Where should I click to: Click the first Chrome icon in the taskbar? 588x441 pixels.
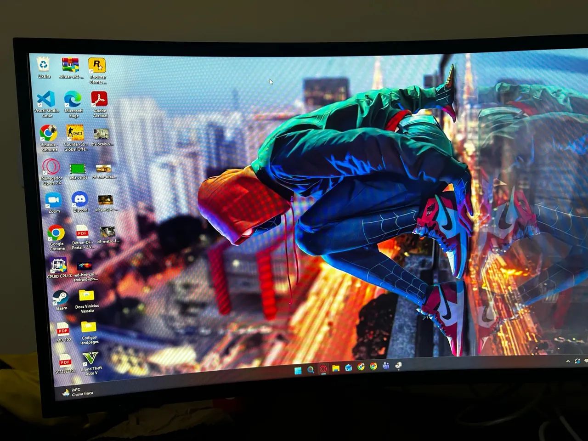pyautogui.click(x=361, y=367)
